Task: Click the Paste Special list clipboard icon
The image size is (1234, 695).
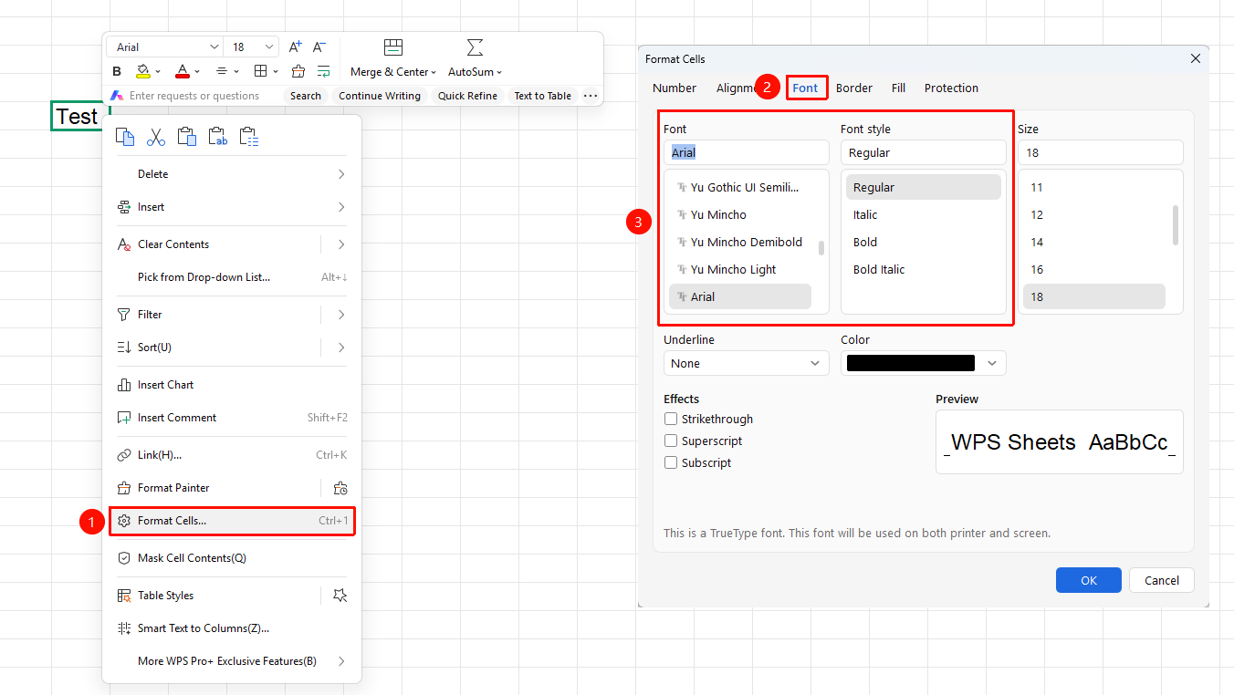Action: pos(249,137)
